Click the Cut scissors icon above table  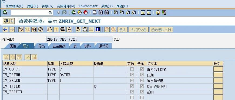tap(6, 57)
